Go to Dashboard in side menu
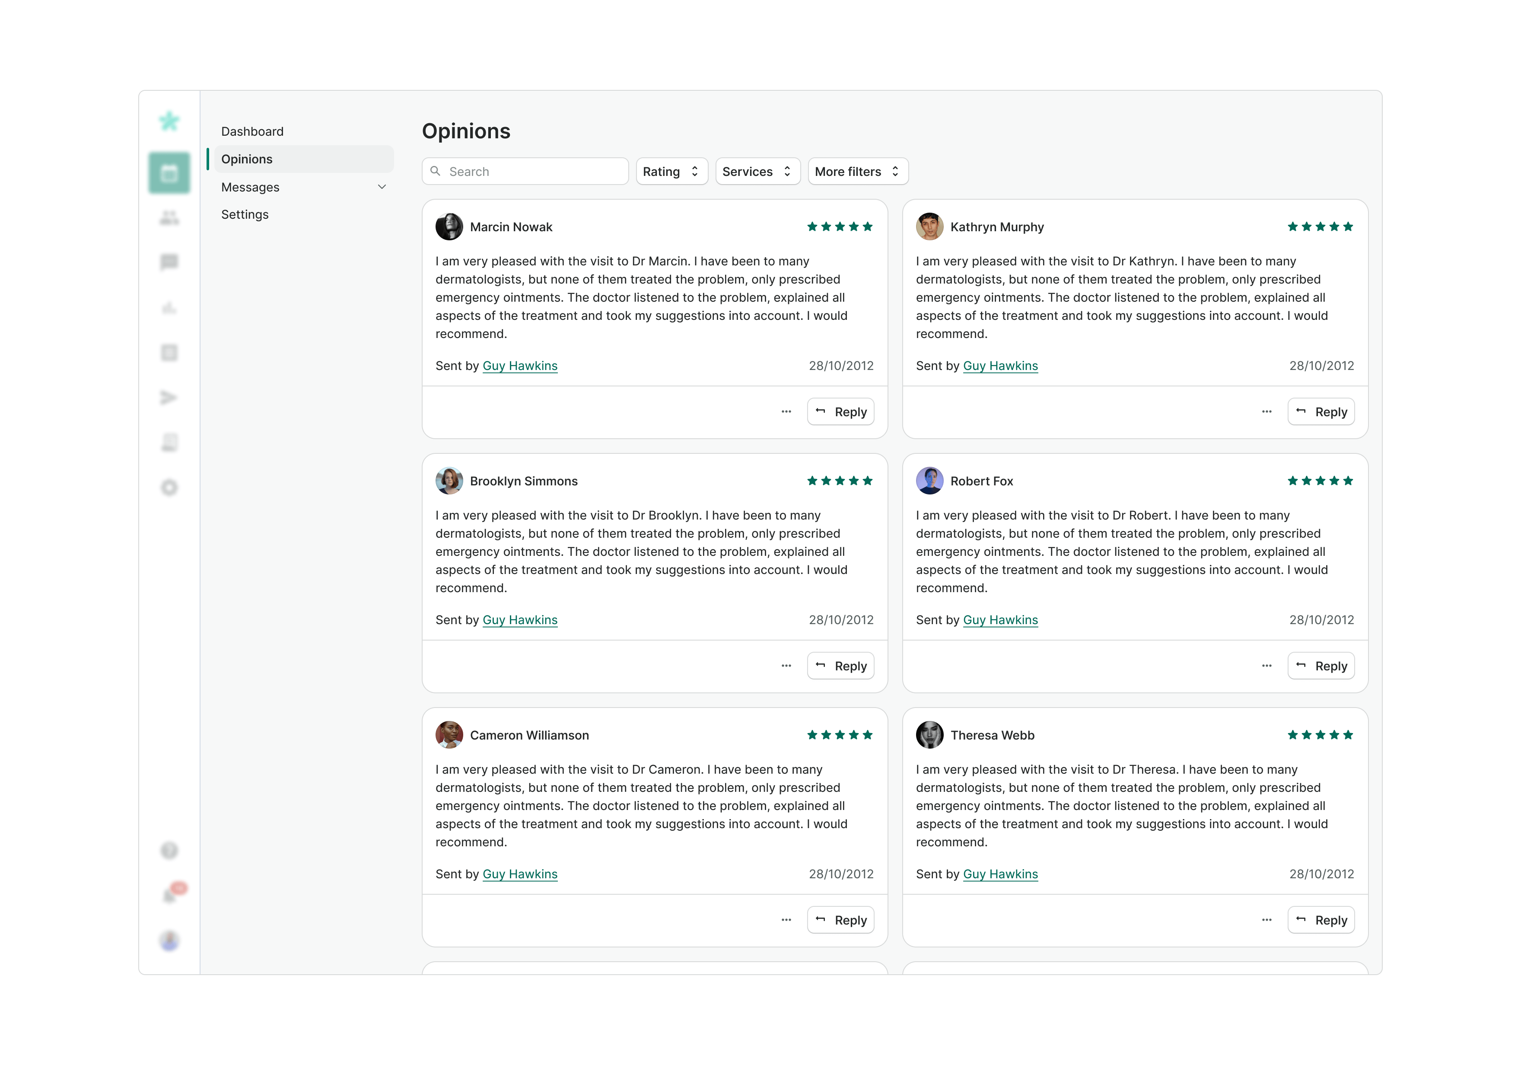Viewport: 1521px width, 1065px height. [252, 131]
